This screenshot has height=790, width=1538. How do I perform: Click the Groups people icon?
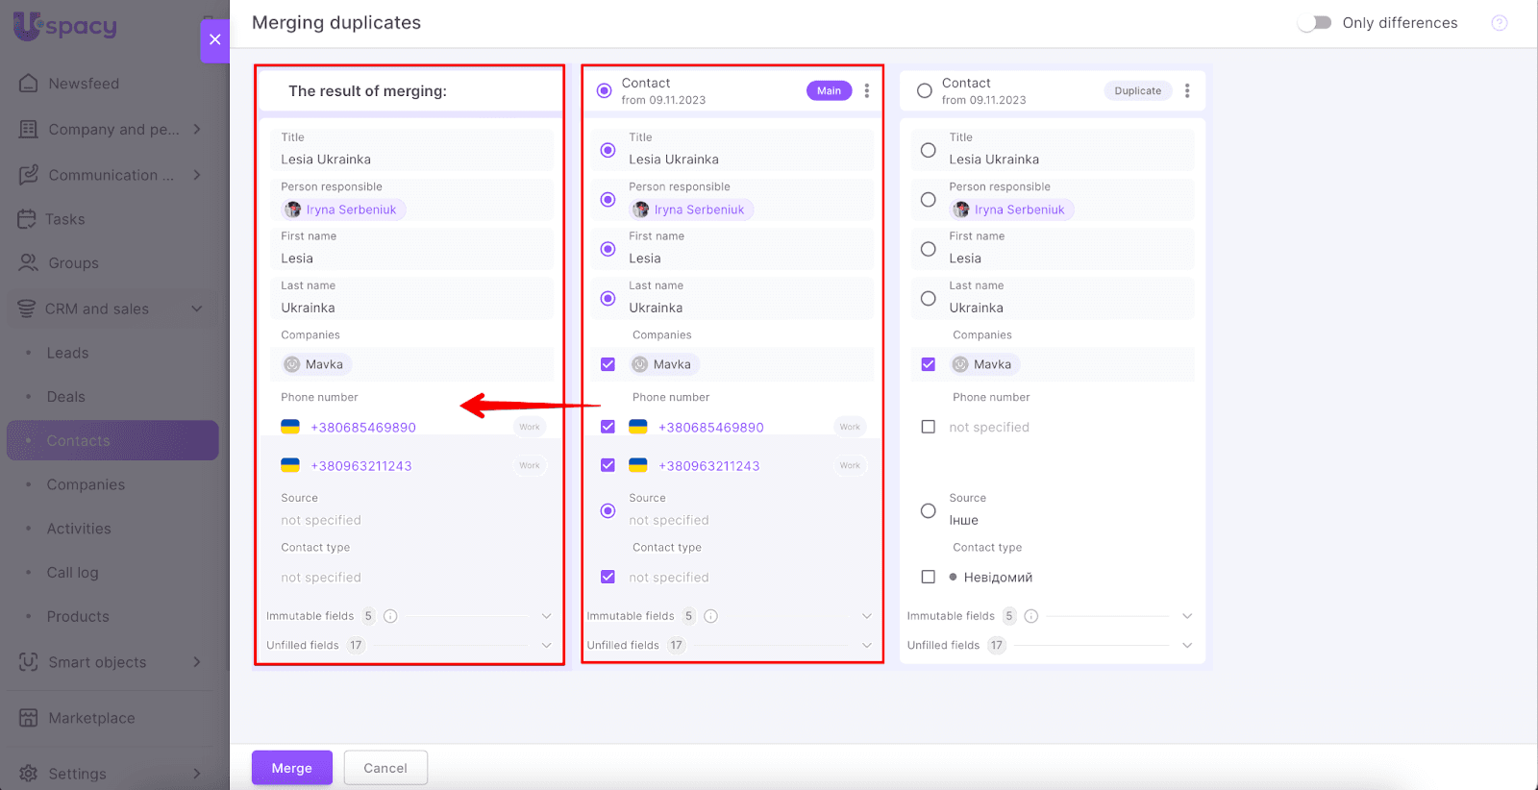[29, 263]
